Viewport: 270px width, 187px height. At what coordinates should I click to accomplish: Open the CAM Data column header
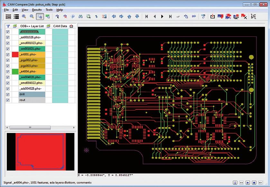60,26
